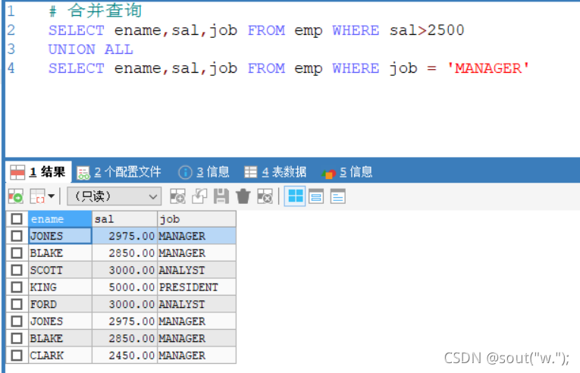Screen dimensions: 580x373
Task: Check the first JONES row checkbox
Action: click(17, 236)
